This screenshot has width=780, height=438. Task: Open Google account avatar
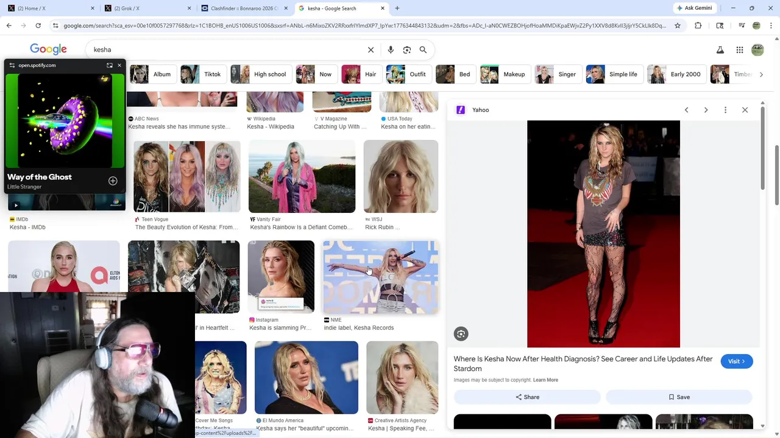757,50
